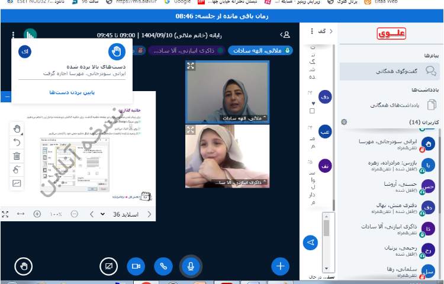Make the presentation fullscreen

coord(5,214)
